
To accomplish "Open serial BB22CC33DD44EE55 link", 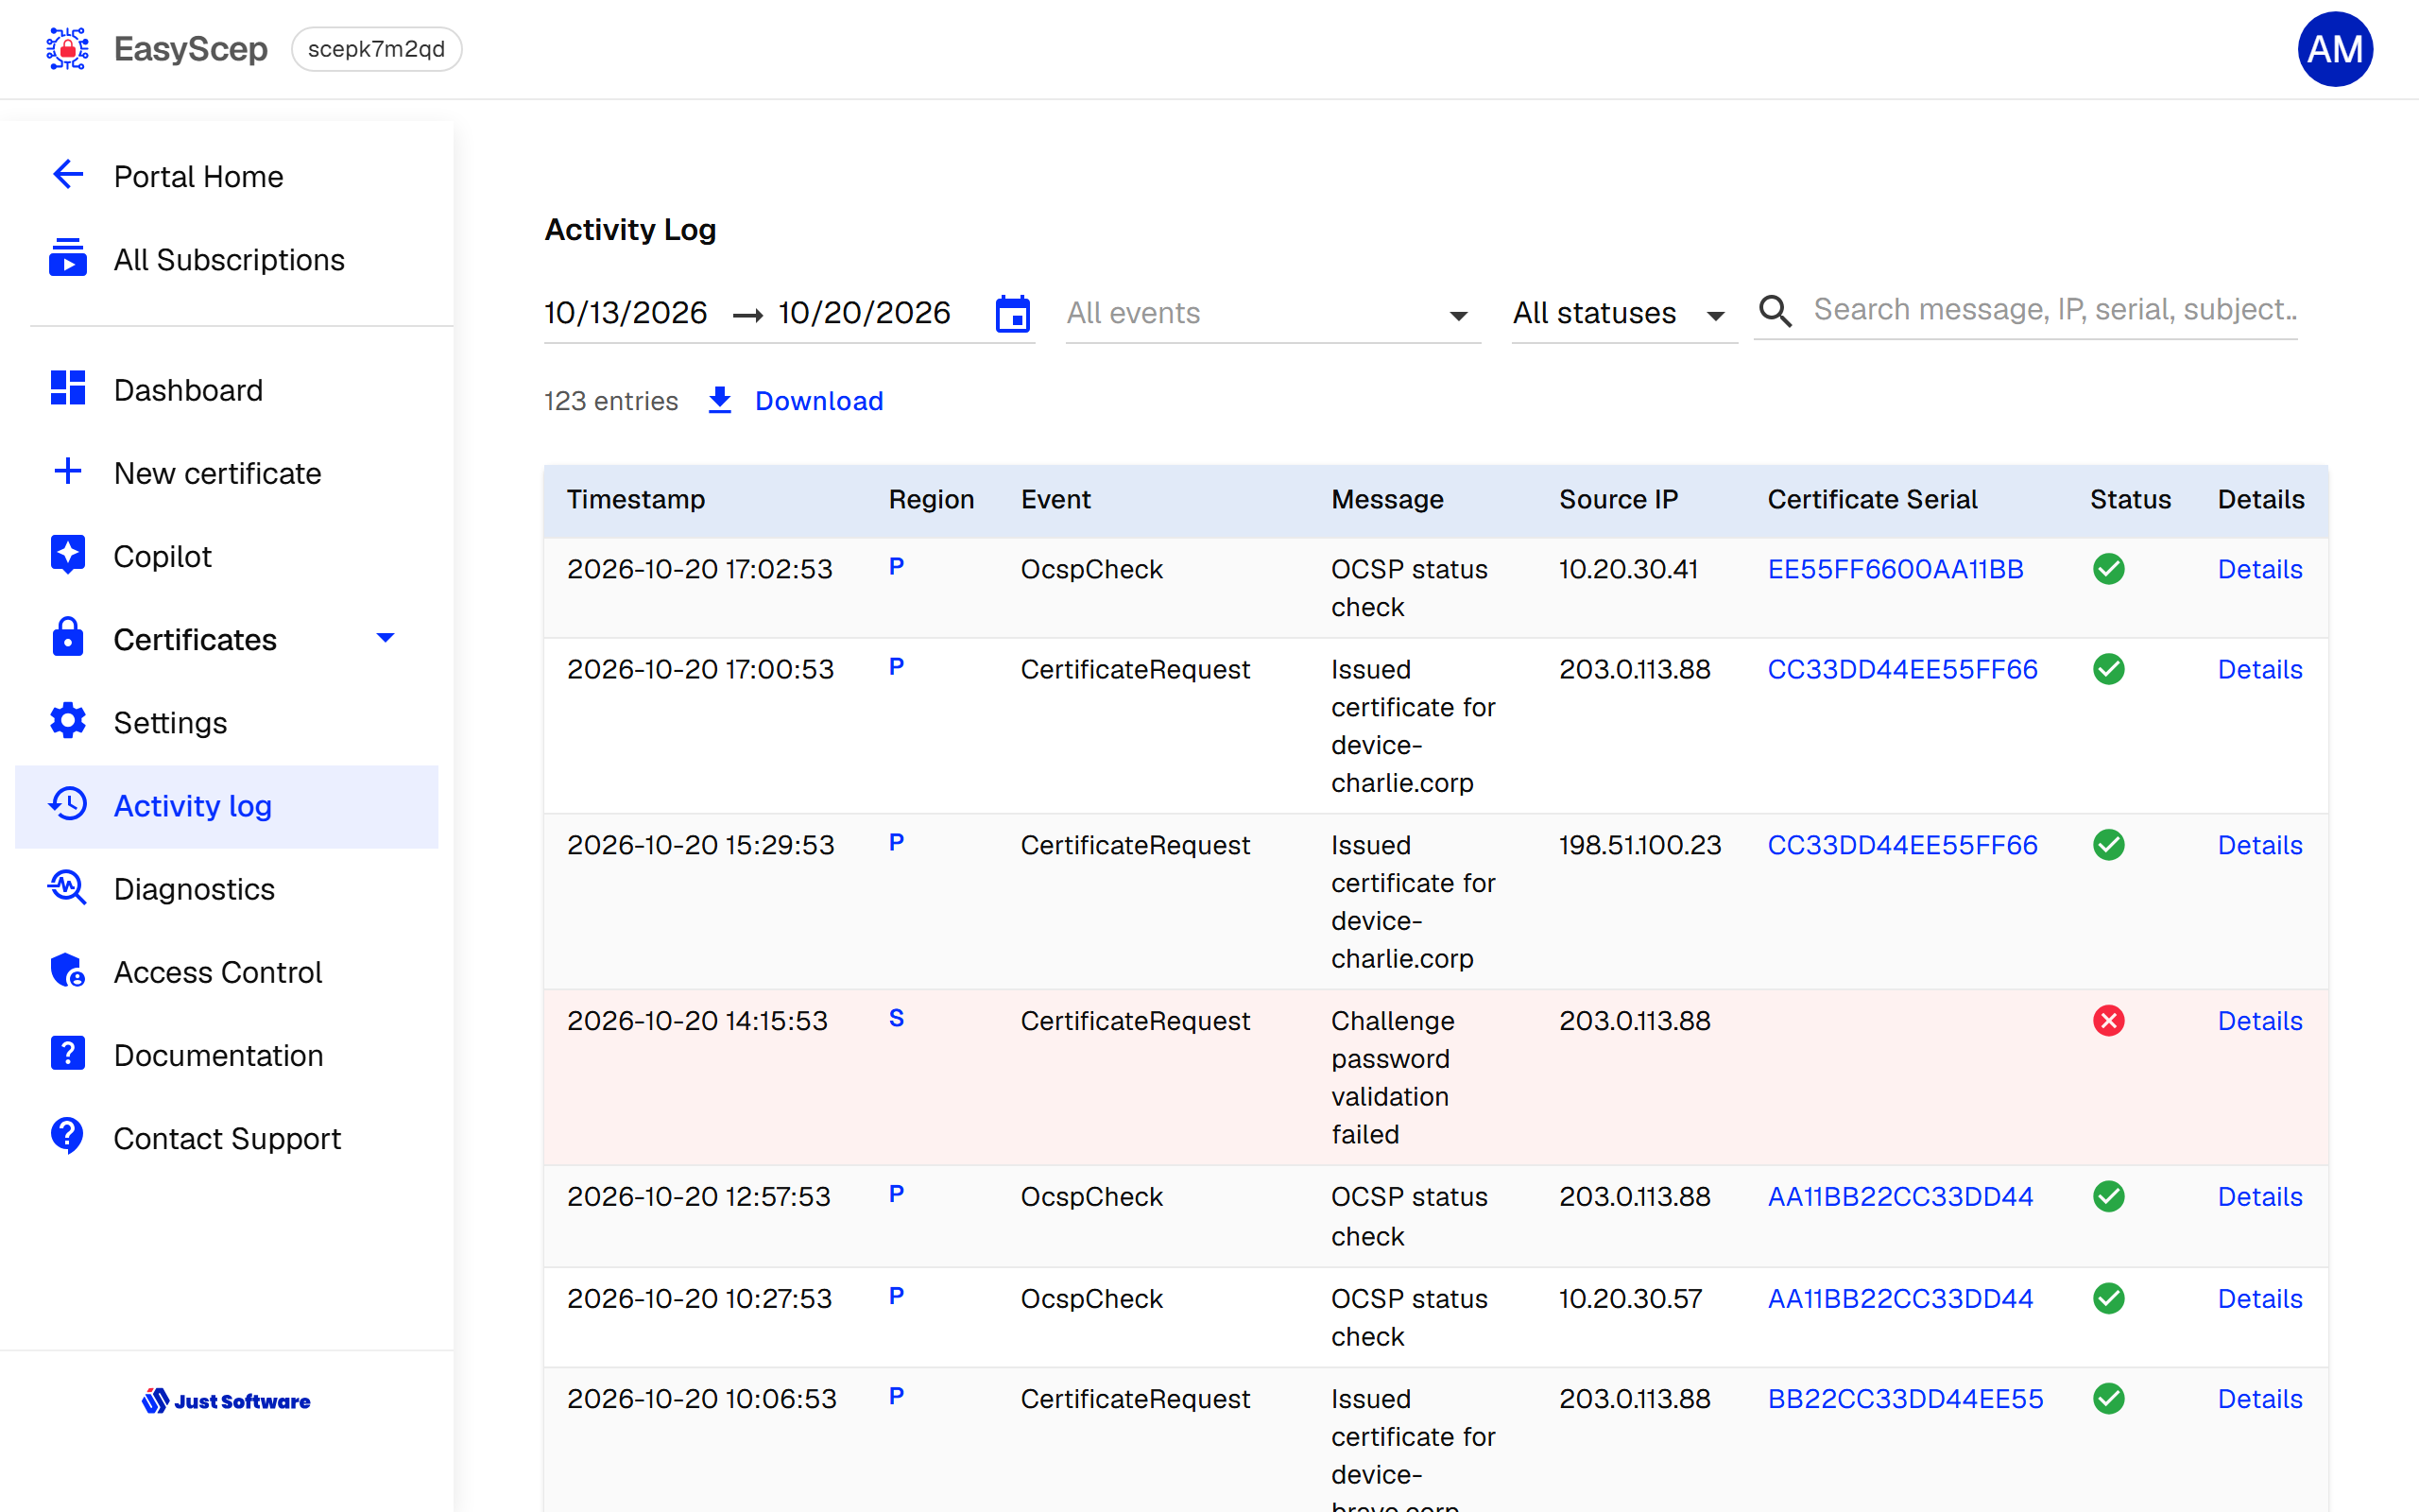I will [1905, 1399].
